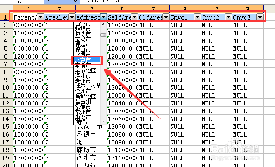Click cell D14 with value 130600000
This screenshot has width=275, height=167.
pyautogui.click(x=123, y=119)
